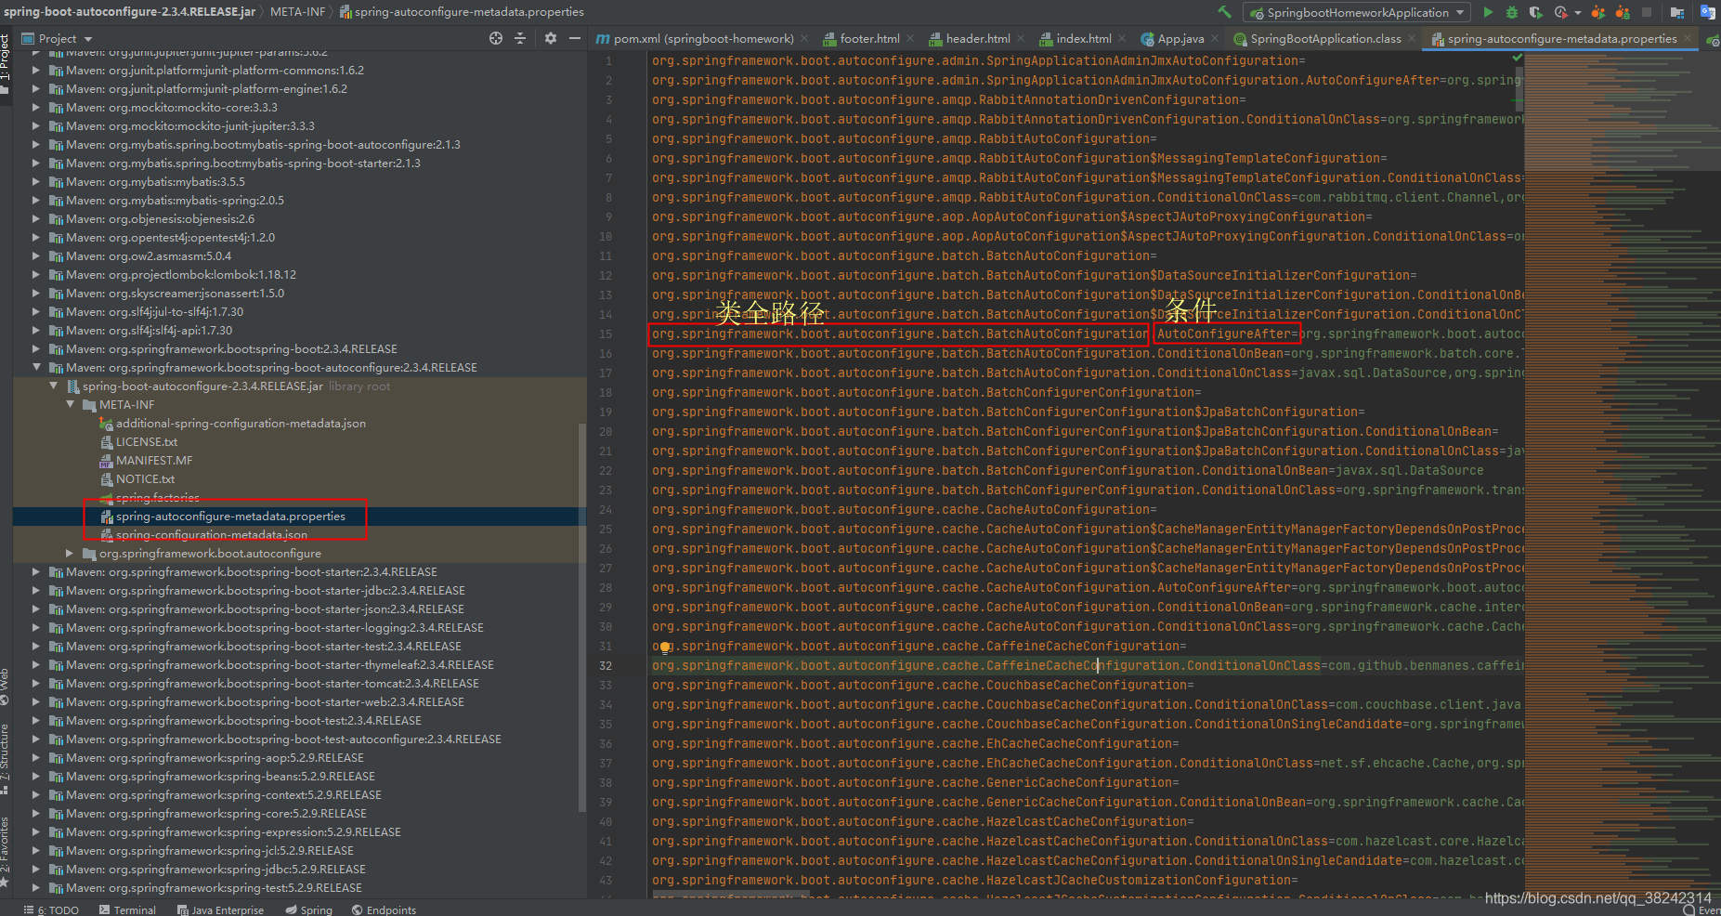Collapse the META-INF folder node
This screenshot has height=916, width=1721.
coord(70,404)
